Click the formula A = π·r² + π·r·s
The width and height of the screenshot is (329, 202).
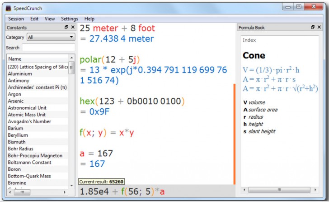269,79
